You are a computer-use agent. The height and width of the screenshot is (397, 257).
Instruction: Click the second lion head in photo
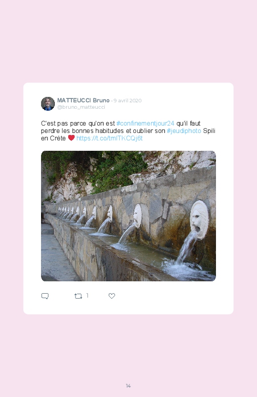click(x=137, y=216)
